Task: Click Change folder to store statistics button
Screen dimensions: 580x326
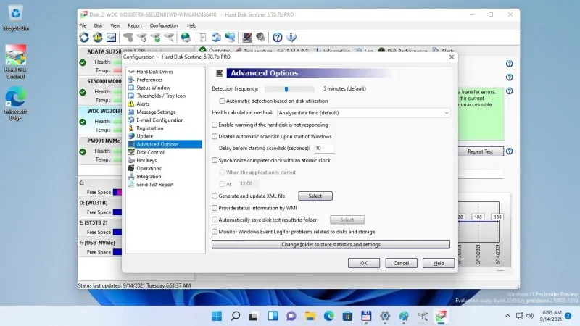Action: 331,245
